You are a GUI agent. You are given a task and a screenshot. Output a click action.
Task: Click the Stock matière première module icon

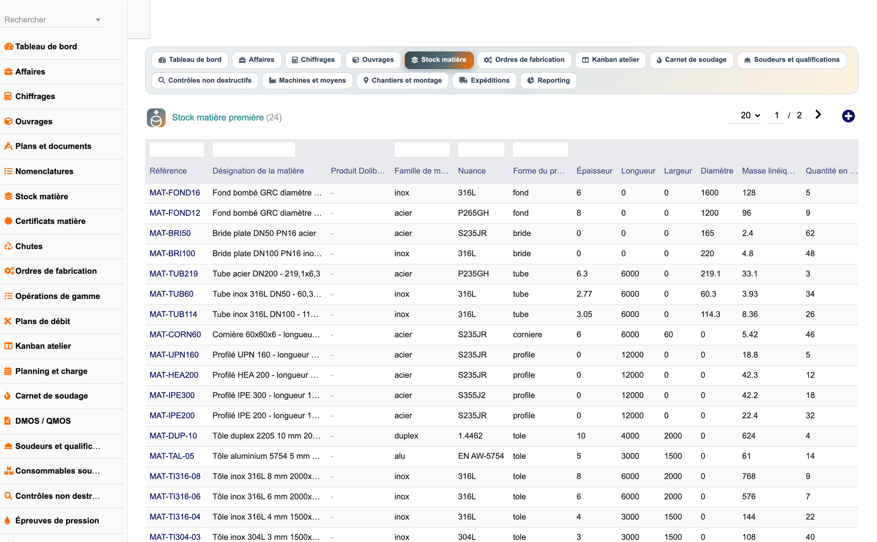click(156, 118)
